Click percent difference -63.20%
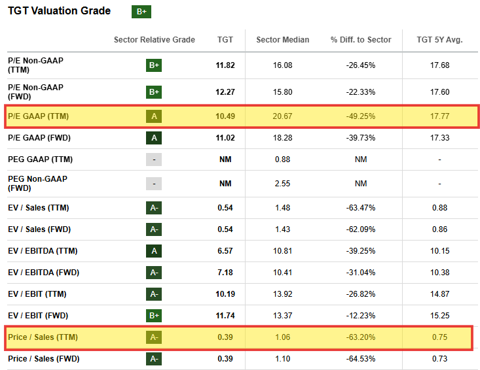Viewport: 480px width, 370px height. 361,337
